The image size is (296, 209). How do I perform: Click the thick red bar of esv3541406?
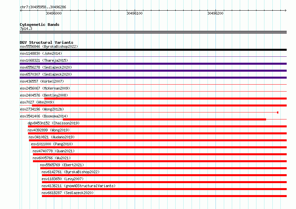[164, 119]
